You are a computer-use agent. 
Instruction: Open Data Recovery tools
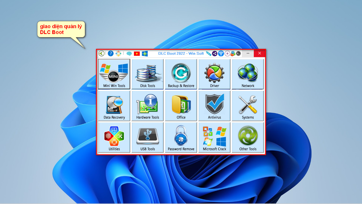pyautogui.click(x=114, y=106)
